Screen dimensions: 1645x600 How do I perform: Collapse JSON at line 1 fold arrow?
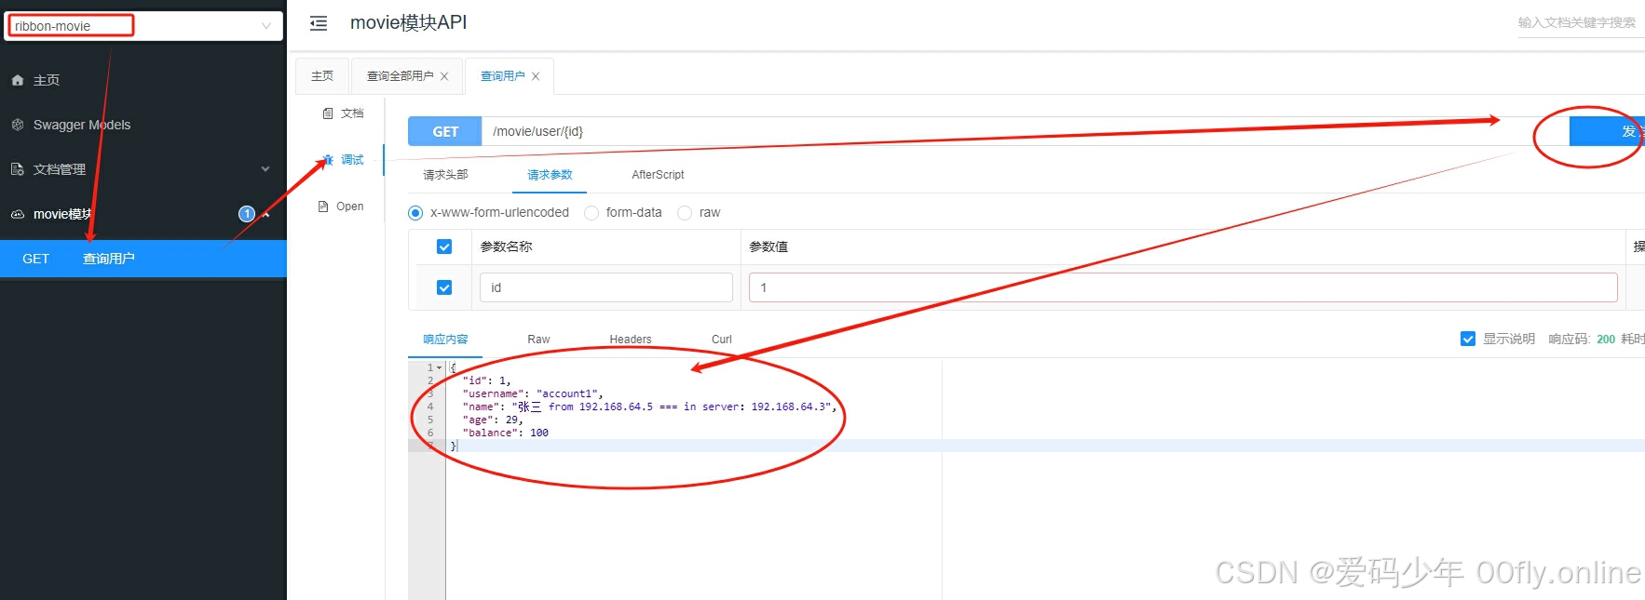point(440,367)
